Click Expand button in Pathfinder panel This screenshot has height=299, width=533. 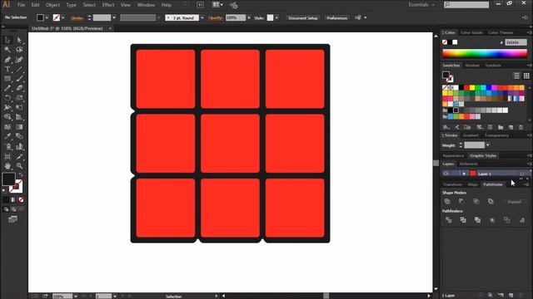coord(514,202)
